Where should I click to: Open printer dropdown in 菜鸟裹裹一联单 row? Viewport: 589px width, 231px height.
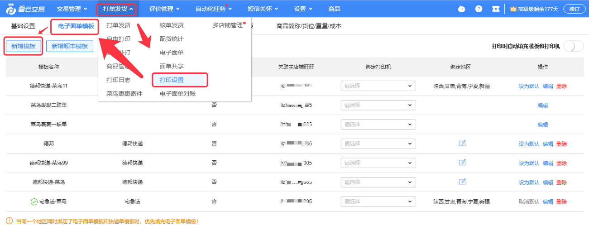378,124
